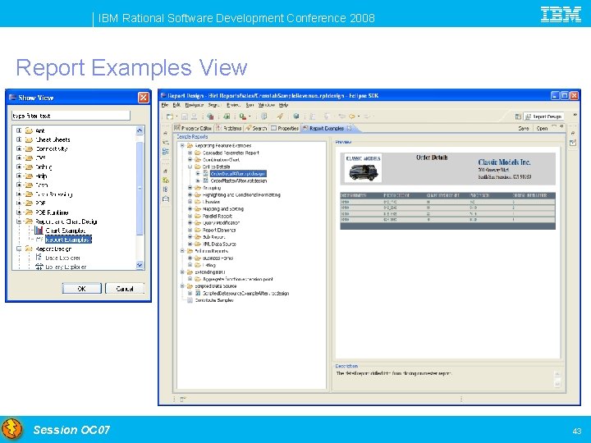
Task: Click the New wizard icon in Eclipse toolbar
Action: point(170,116)
